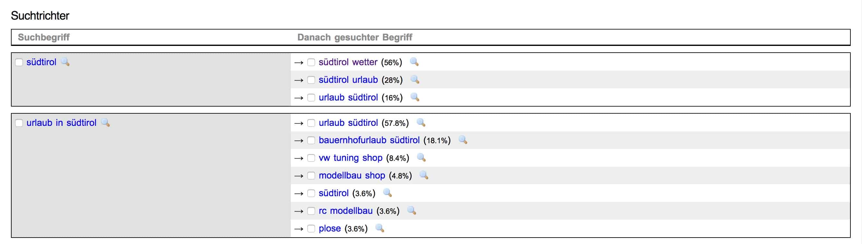Screen dimensions: 862x244
Task: Click magnifier icon beside urlaub in südtirol
Action: (105, 123)
